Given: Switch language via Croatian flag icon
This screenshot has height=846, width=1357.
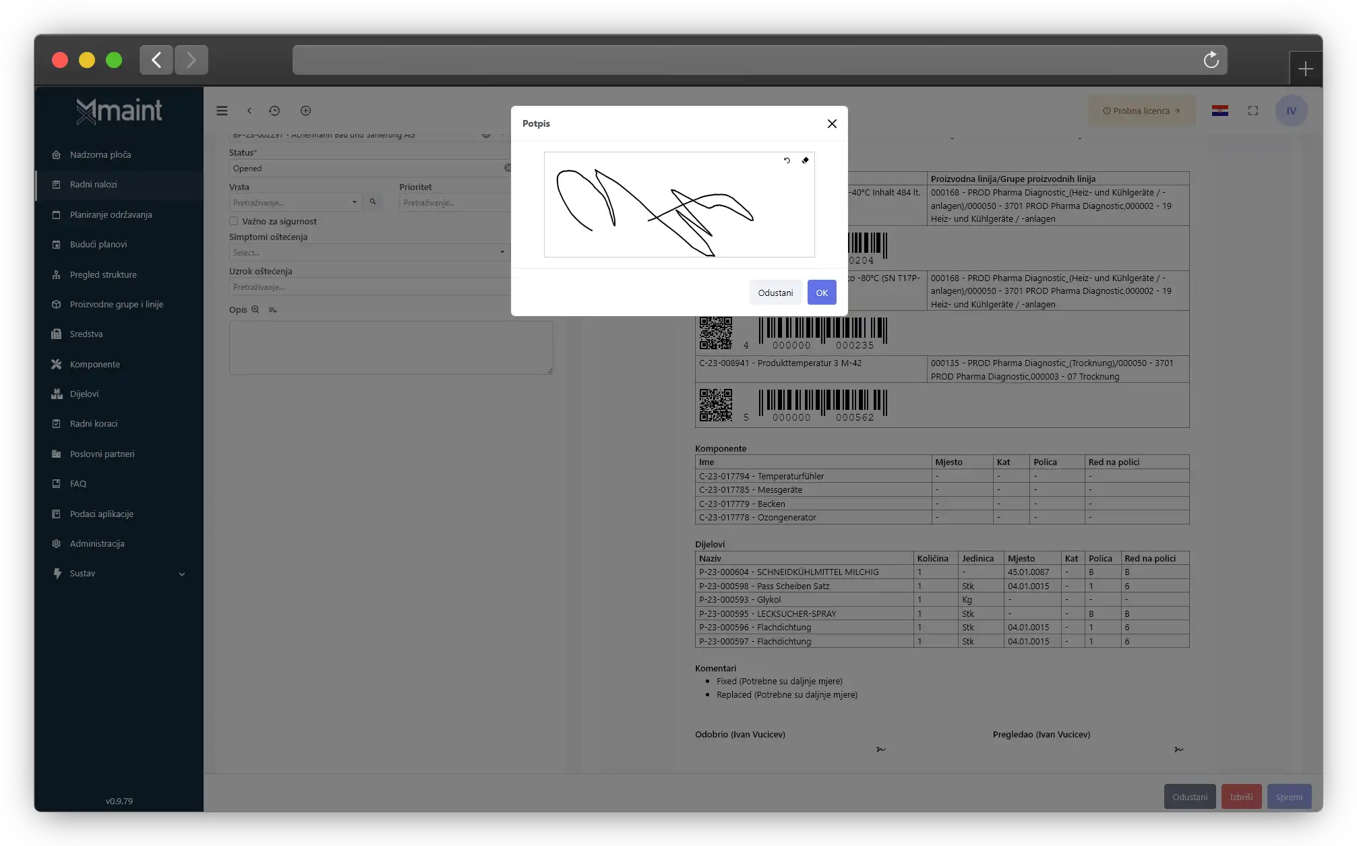Looking at the screenshot, I should tap(1219, 111).
